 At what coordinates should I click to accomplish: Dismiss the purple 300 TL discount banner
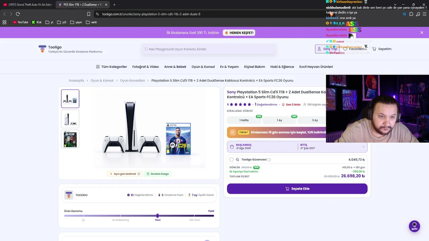[x=422, y=32]
